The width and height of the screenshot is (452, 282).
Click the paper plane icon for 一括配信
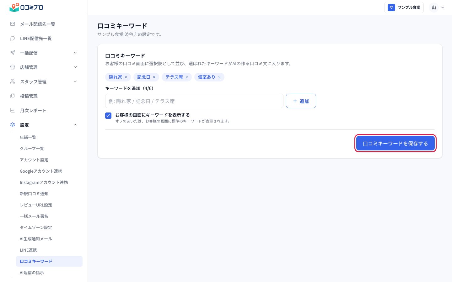point(13,53)
